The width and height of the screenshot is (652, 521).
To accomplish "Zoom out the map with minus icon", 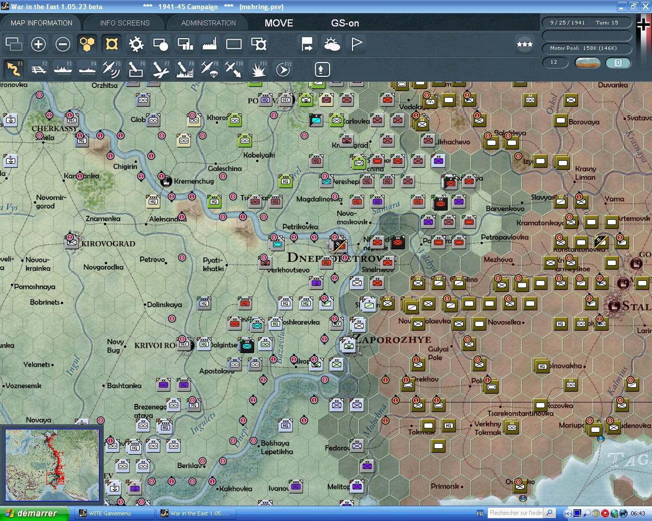I will coord(63,44).
